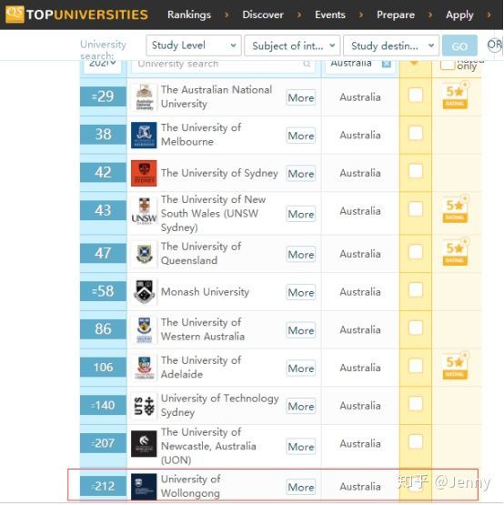Enable the Rated only checkbox
504x505 pixels.
click(448, 65)
